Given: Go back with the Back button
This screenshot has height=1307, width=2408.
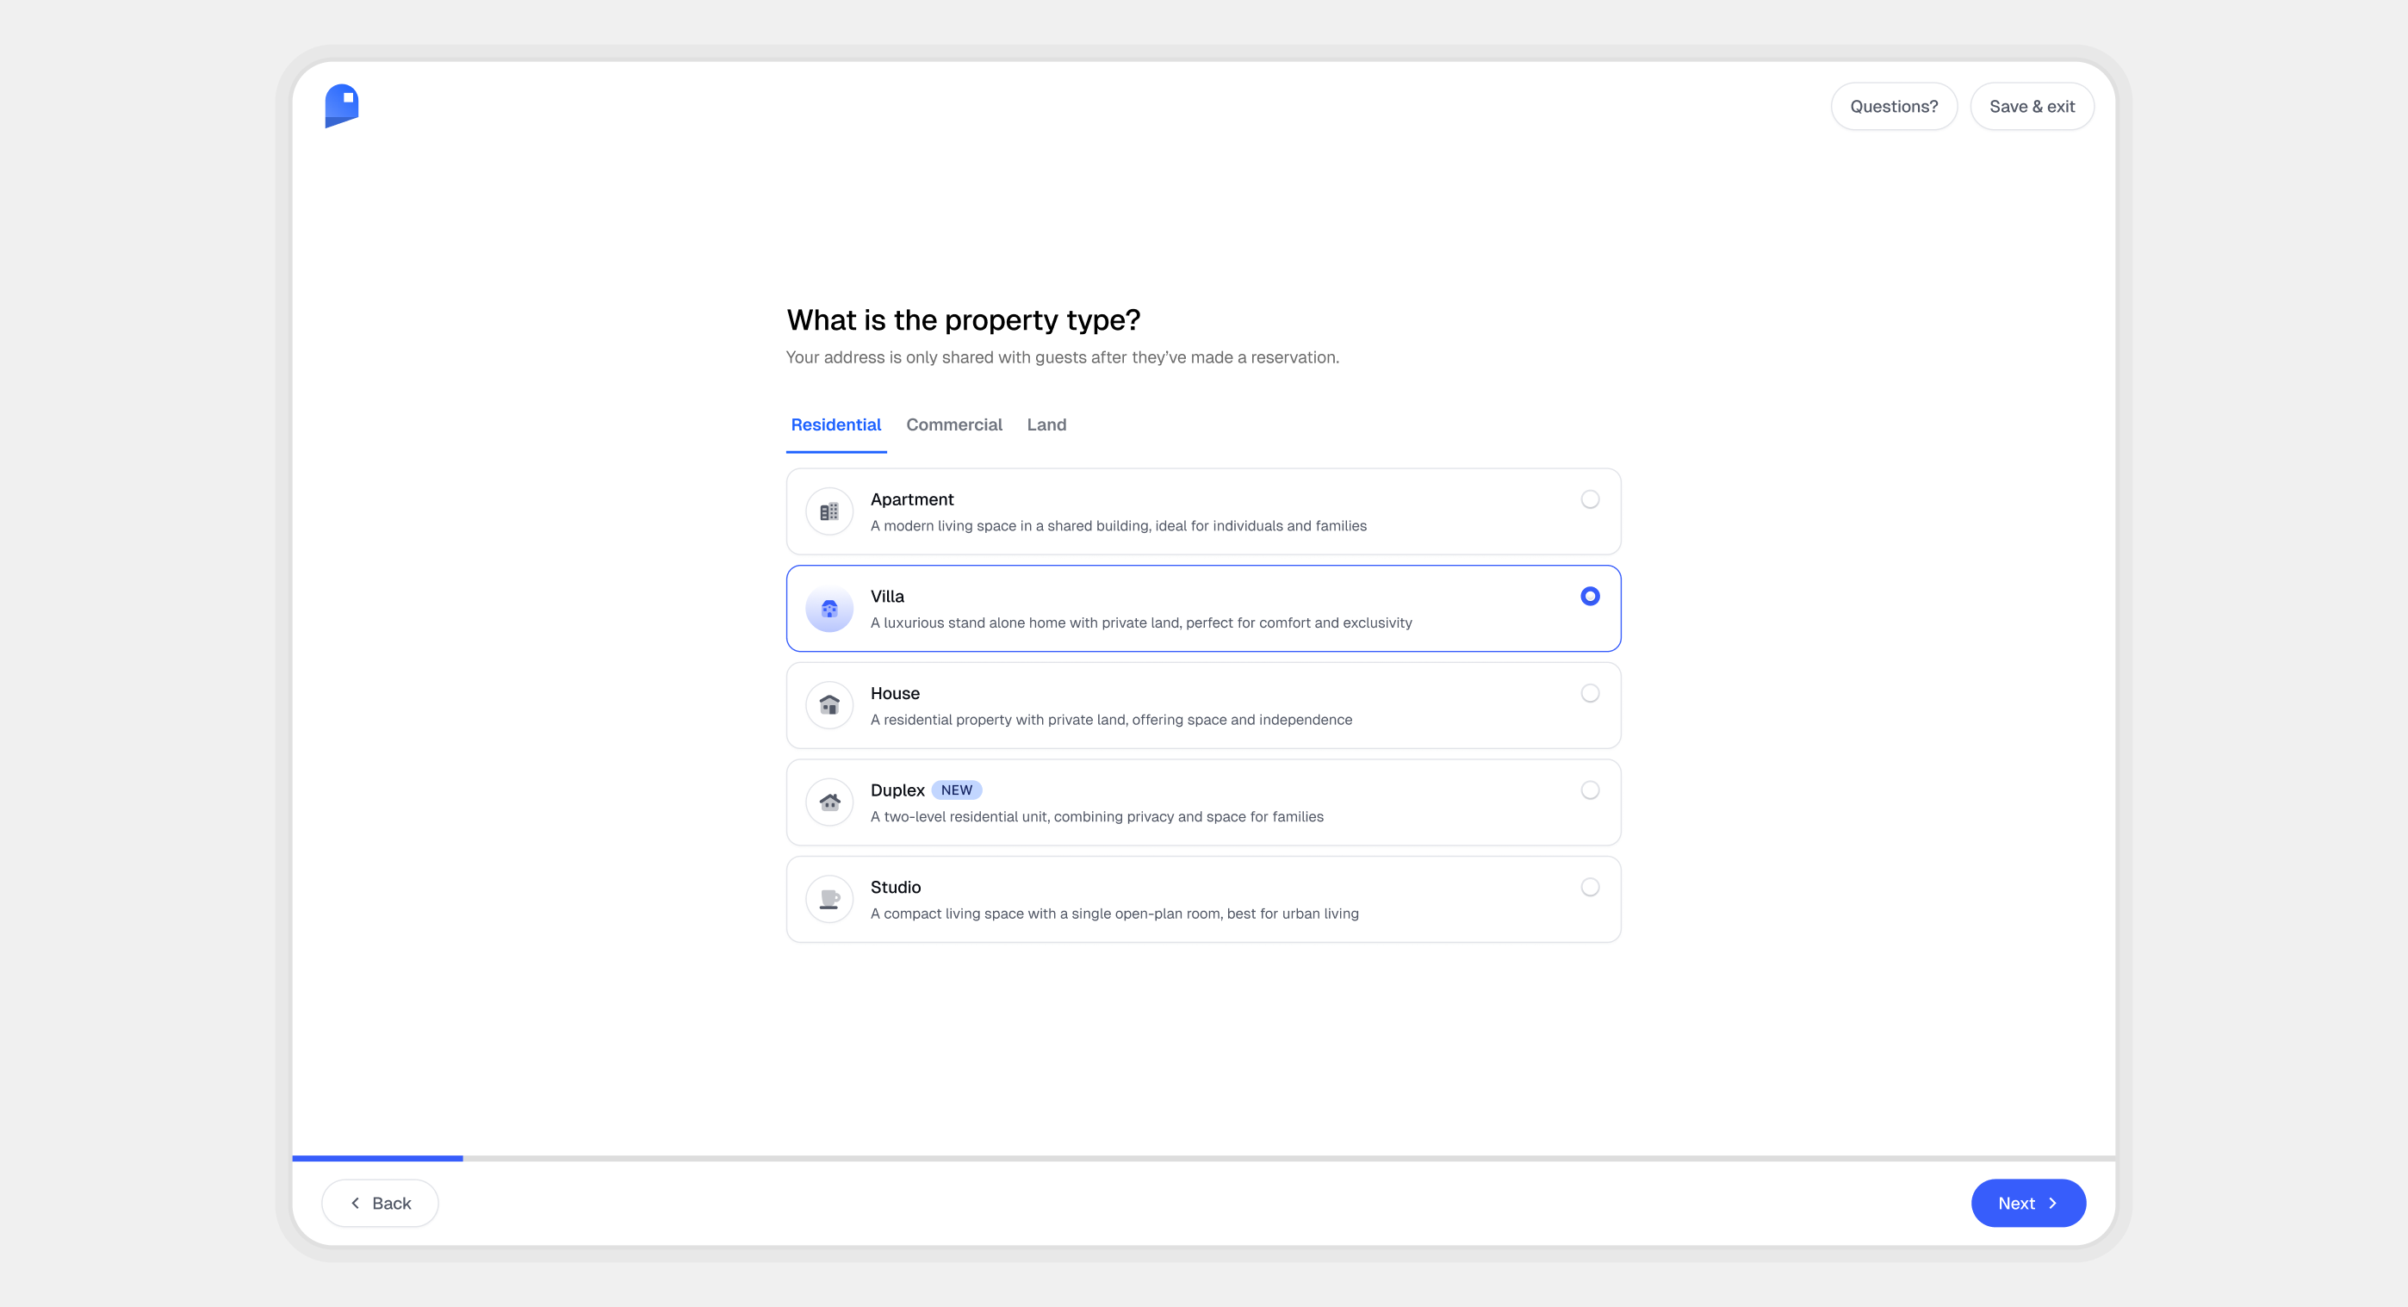Looking at the screenshot, I should [x=380, y=1204].
